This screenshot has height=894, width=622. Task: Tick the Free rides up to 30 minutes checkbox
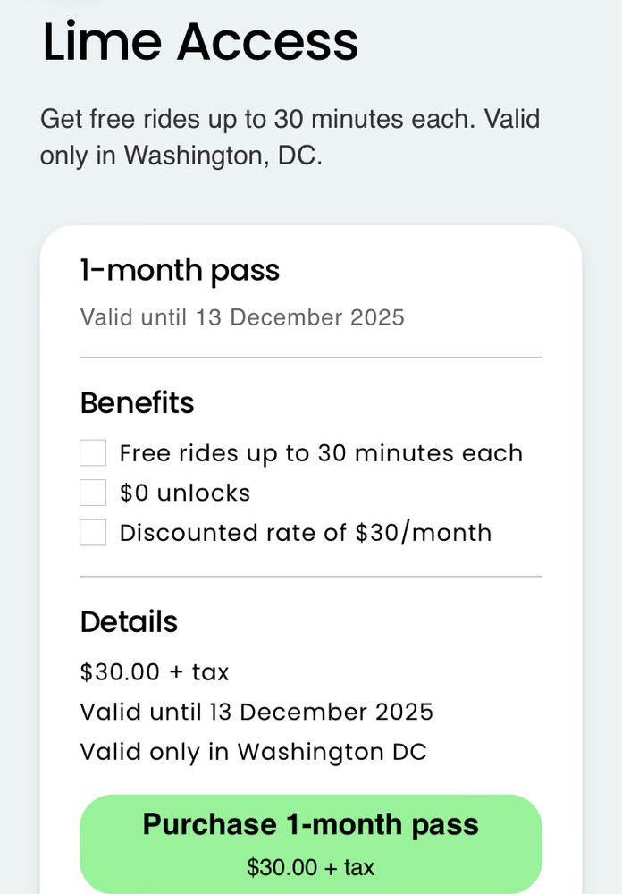(x=93, y=453)
